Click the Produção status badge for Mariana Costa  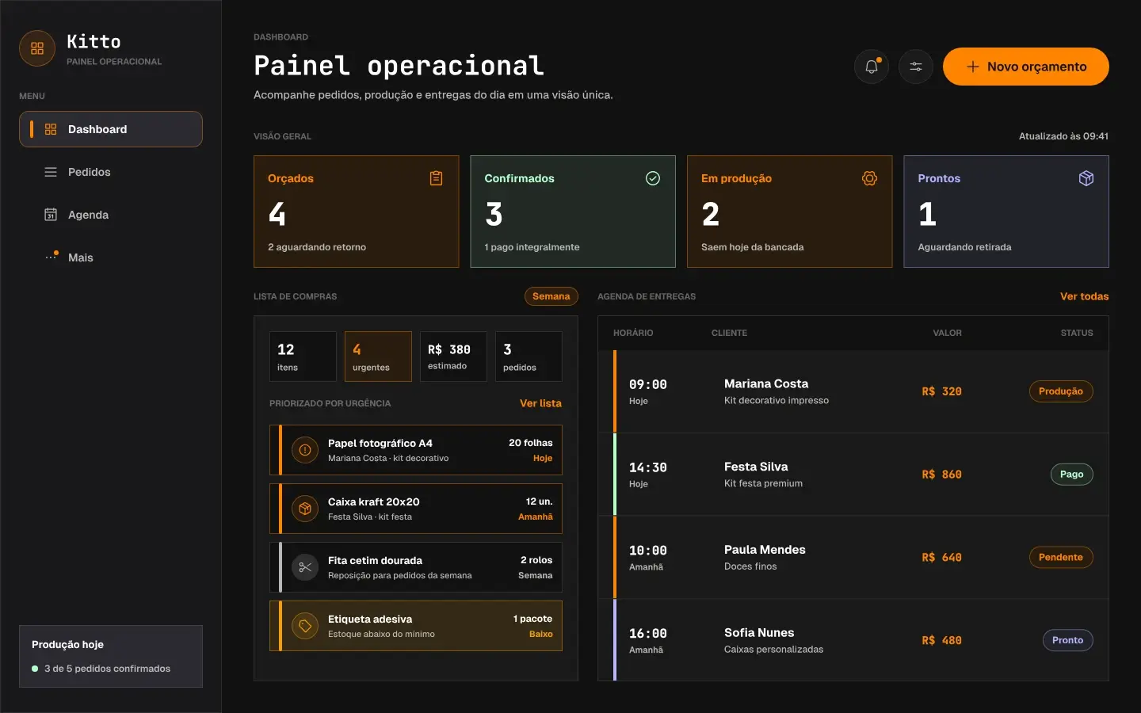(x=1061, y=391)
